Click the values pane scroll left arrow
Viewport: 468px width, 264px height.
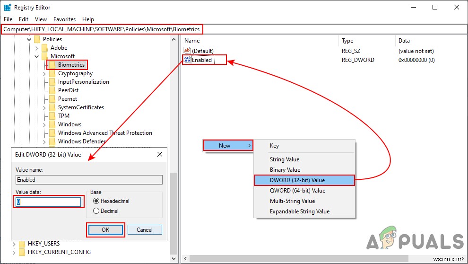(x=185, y=258)
